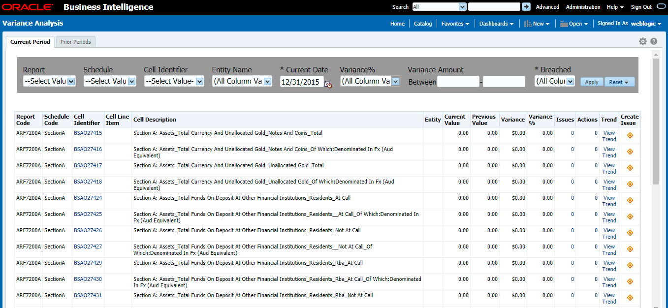Open the Entity Name column values dropdown

tap(242, 81)
